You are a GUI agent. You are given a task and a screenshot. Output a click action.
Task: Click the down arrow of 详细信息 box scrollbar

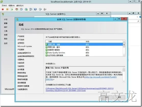[124, 81]
